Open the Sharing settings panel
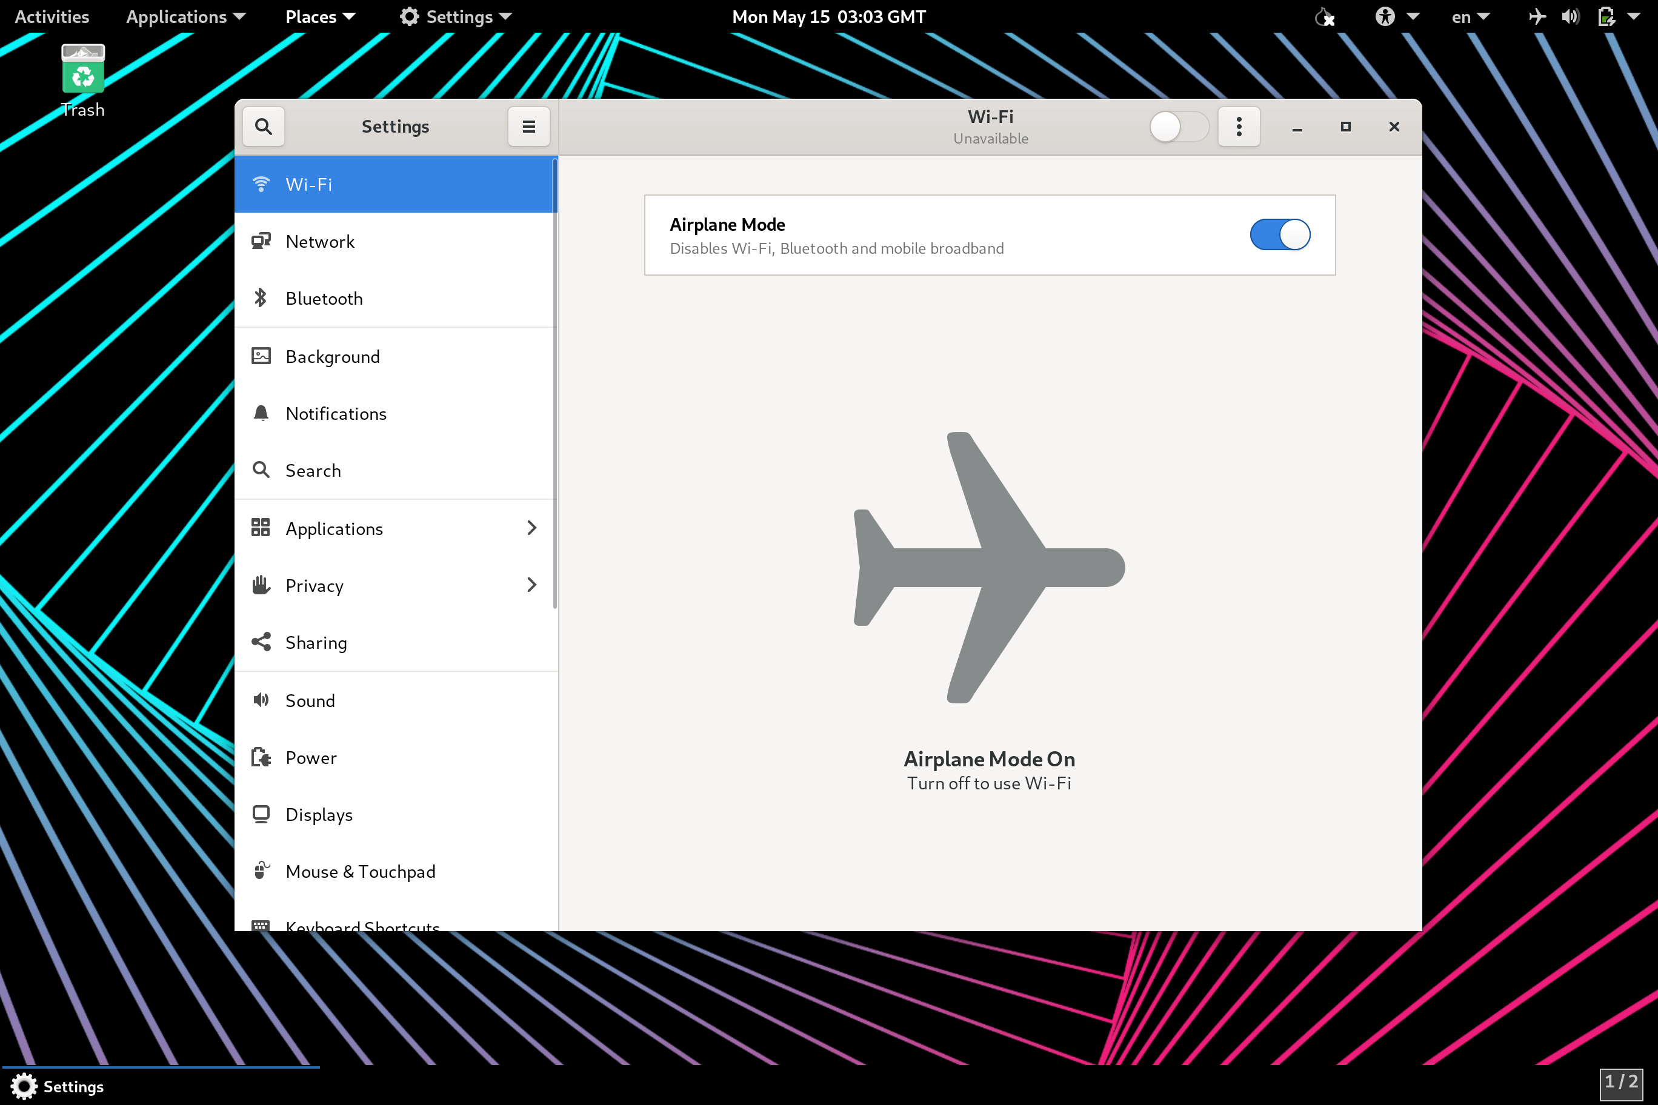 coord(396,642)
